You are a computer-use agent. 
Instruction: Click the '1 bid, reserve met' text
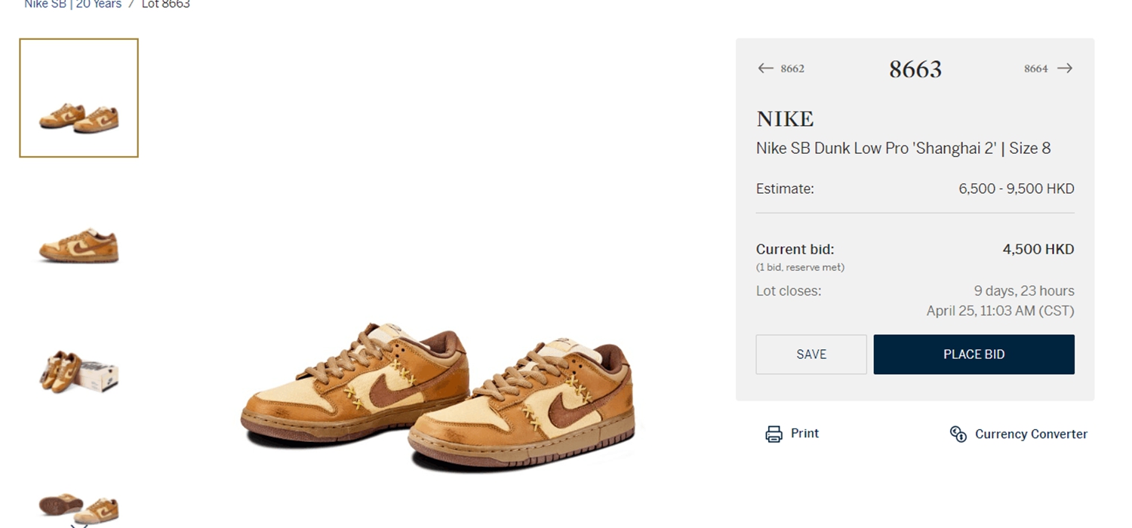pyautogui.click(x=800, y=267)
